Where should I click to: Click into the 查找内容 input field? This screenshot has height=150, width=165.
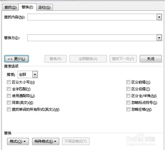92,17
